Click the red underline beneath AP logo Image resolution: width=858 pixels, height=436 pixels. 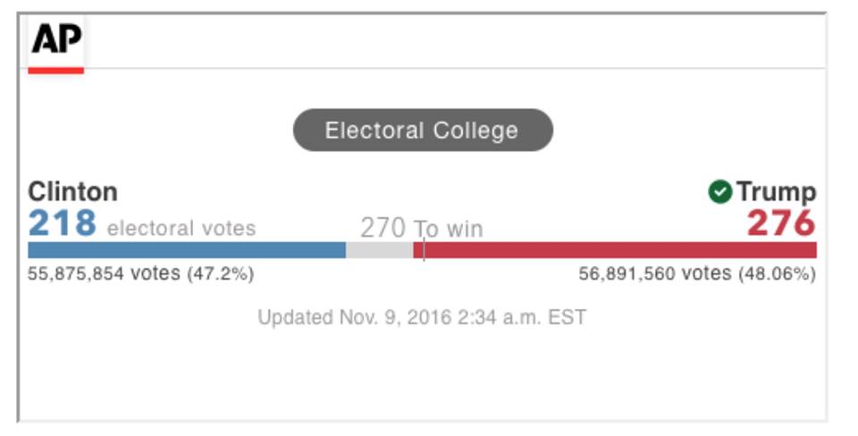56,70
